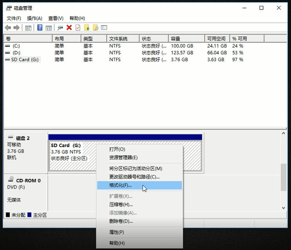The image size is (291, 250).
Task: Click the properties checkmark page icon
Action: [78, 28]
